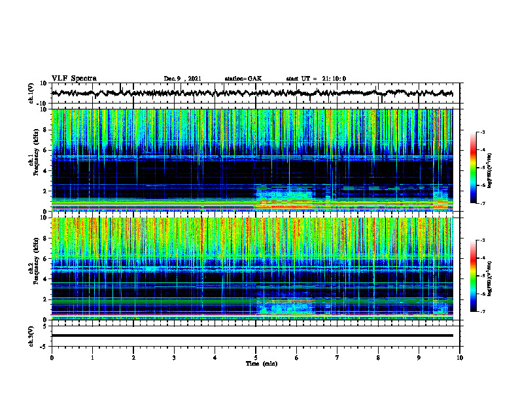Click the "6" tick label on the time axis
Viewport: 518px width, 401px height.
pyautogui.click(x=297, y=358)
